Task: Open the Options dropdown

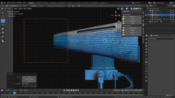Action: click(x=140, y=6)
